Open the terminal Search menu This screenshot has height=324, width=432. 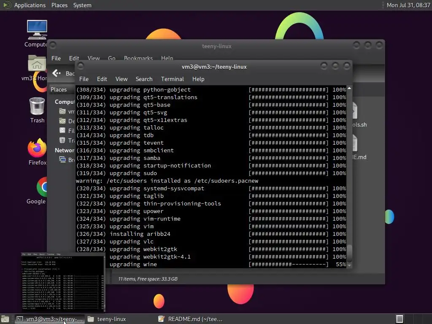click(x=144, y=79)
